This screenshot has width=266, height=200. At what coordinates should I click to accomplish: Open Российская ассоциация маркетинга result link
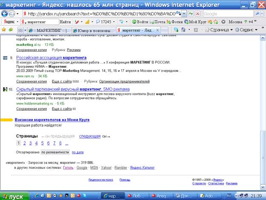coord(51,57)
